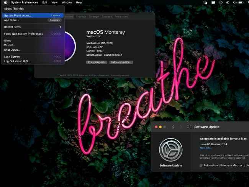Click the Chip Apple M1 text

point(95,47)
